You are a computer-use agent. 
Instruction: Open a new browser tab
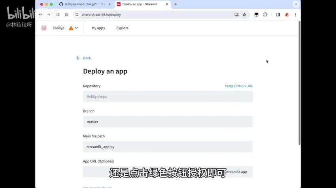pos(176,4)
